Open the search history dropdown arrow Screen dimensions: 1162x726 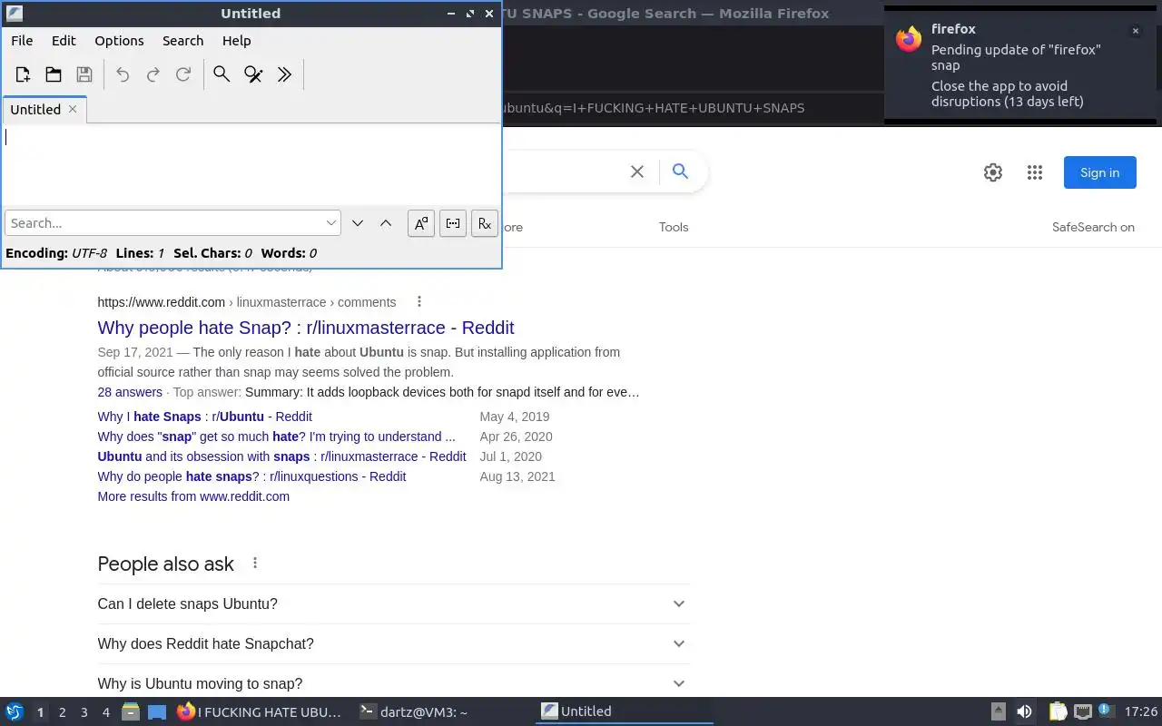(x=331, y=223)
